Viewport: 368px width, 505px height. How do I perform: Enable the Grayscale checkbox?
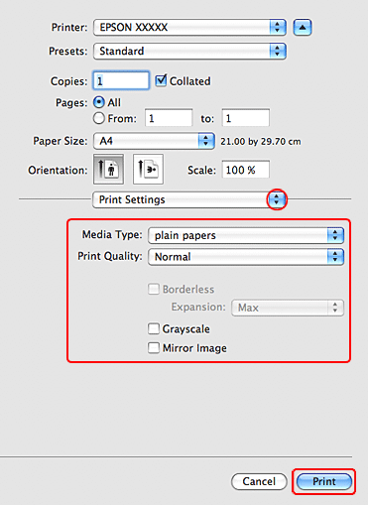point(154,328)
